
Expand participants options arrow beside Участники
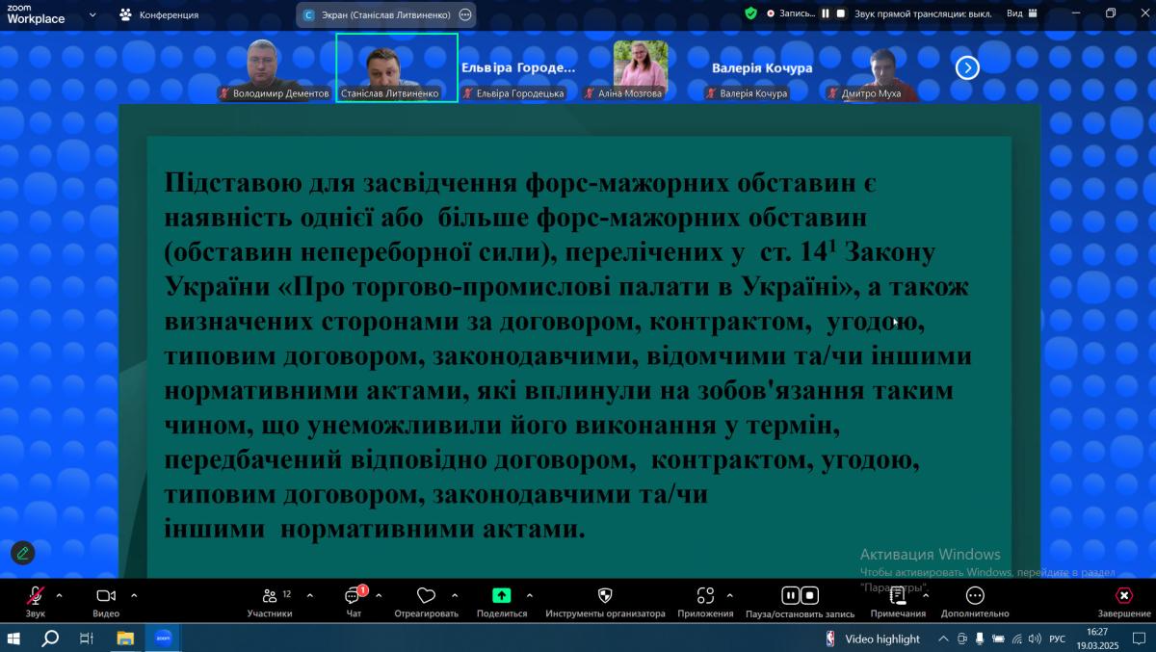309,595
